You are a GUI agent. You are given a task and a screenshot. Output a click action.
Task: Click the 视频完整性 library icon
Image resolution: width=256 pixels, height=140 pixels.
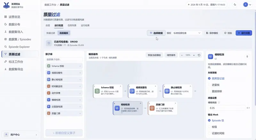point(49,73)
